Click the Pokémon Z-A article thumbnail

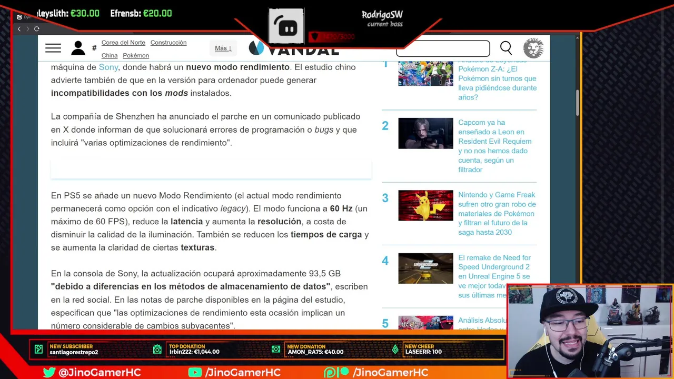tap(425, 73)
